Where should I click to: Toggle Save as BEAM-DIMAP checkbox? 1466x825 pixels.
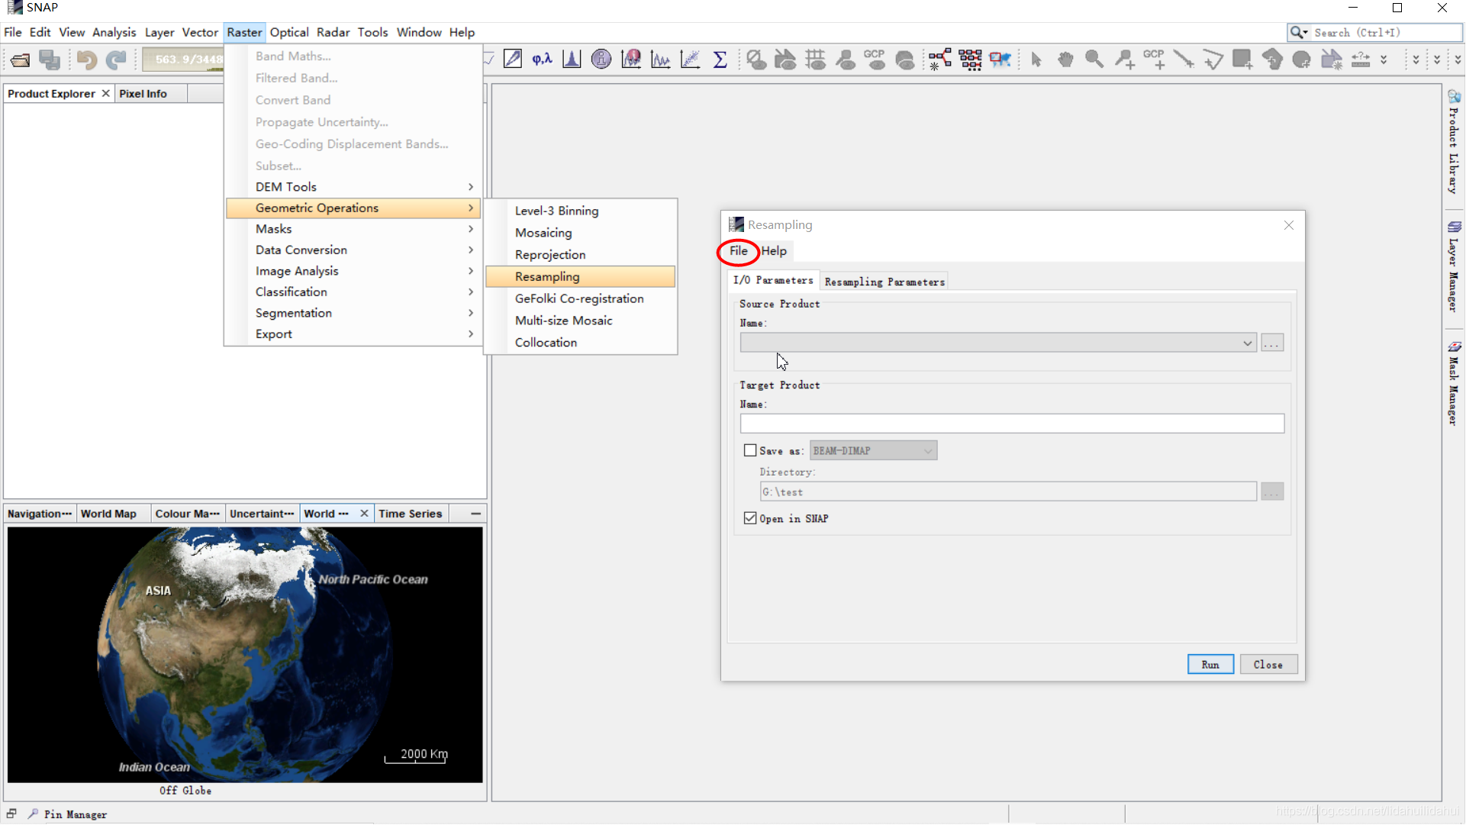750,450
